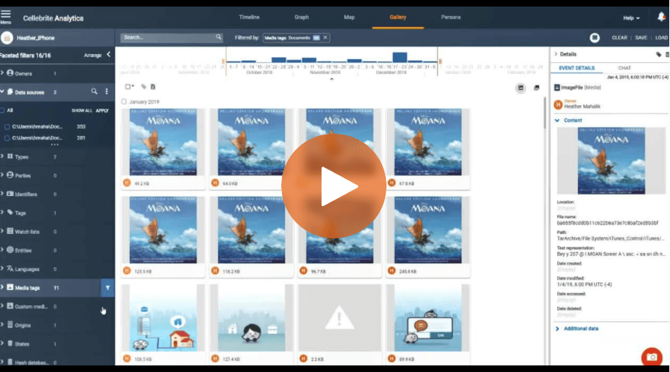Click the search magnifier icon
Image resolution: width=670 pixels, height=372 pixels.
tap(218, 37)
